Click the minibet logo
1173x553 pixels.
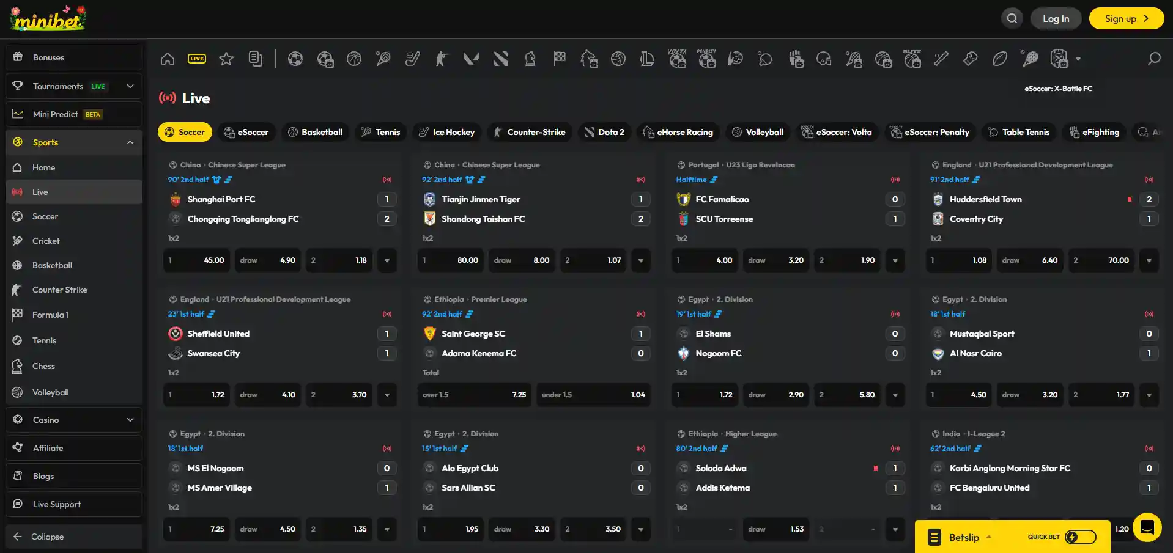click(x=48, y=19)
